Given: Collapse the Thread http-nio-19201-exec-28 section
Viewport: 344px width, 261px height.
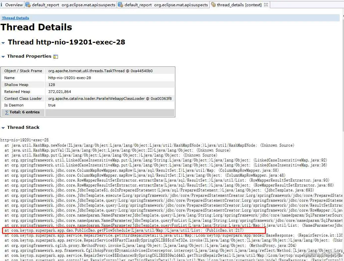Looking at the screenshot, I should click(x=3, y=43).
